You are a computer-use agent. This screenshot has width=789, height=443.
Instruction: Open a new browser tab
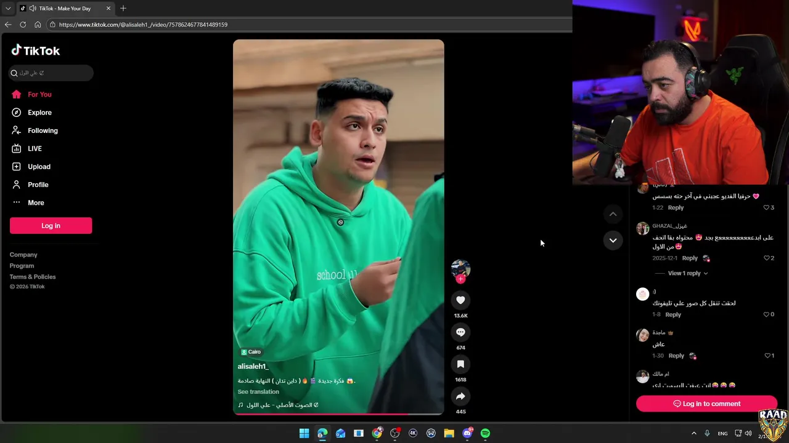[x=123, y=8]
